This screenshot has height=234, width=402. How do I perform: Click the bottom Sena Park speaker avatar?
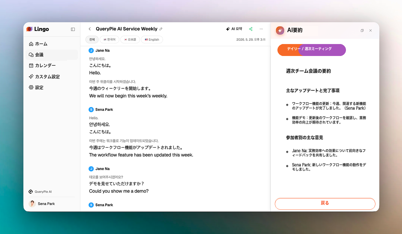[91, 205]
